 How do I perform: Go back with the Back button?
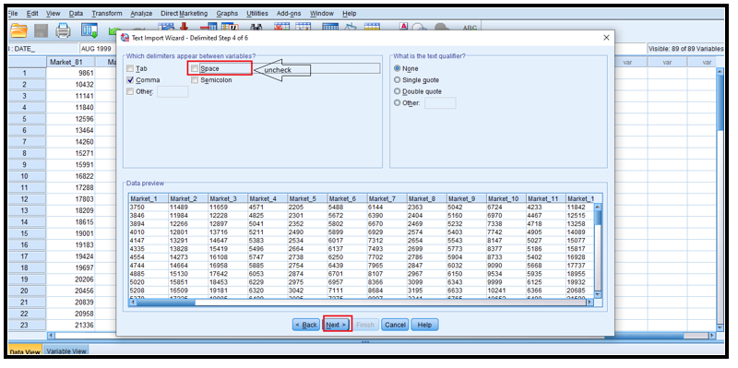click(x=306, y=325)
